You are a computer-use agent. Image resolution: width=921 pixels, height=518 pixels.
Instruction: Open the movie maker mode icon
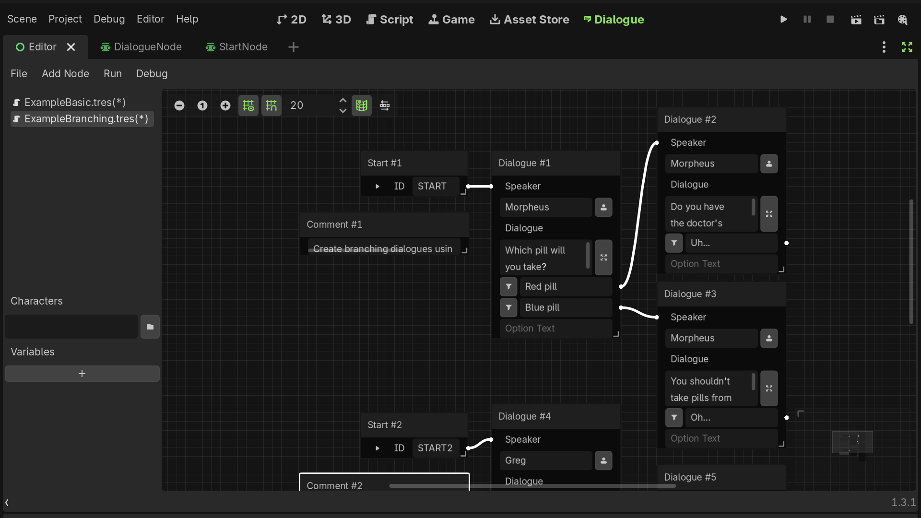tap(903, 20)
